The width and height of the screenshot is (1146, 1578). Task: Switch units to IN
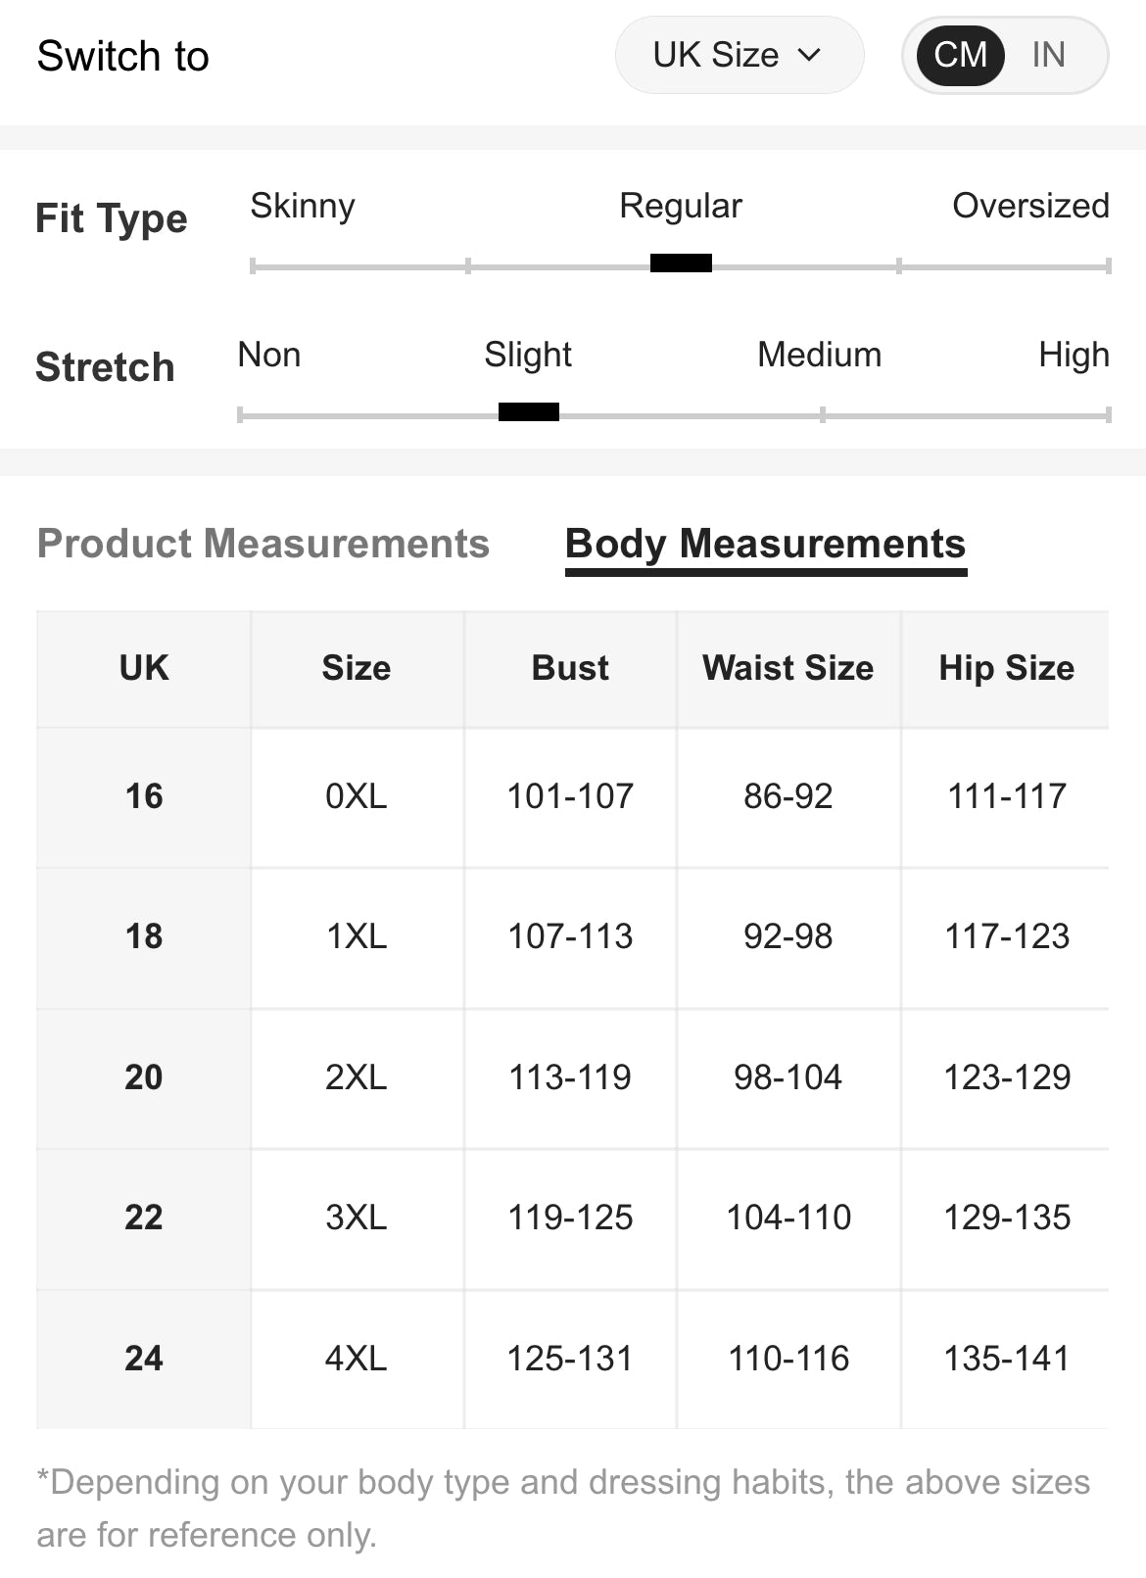[x=1048, y=55]
